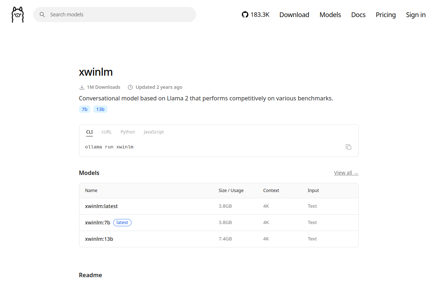The width and height of the screenshot is (437, 291).
Task: Click the Readme heading
Action: pos(90,275)
